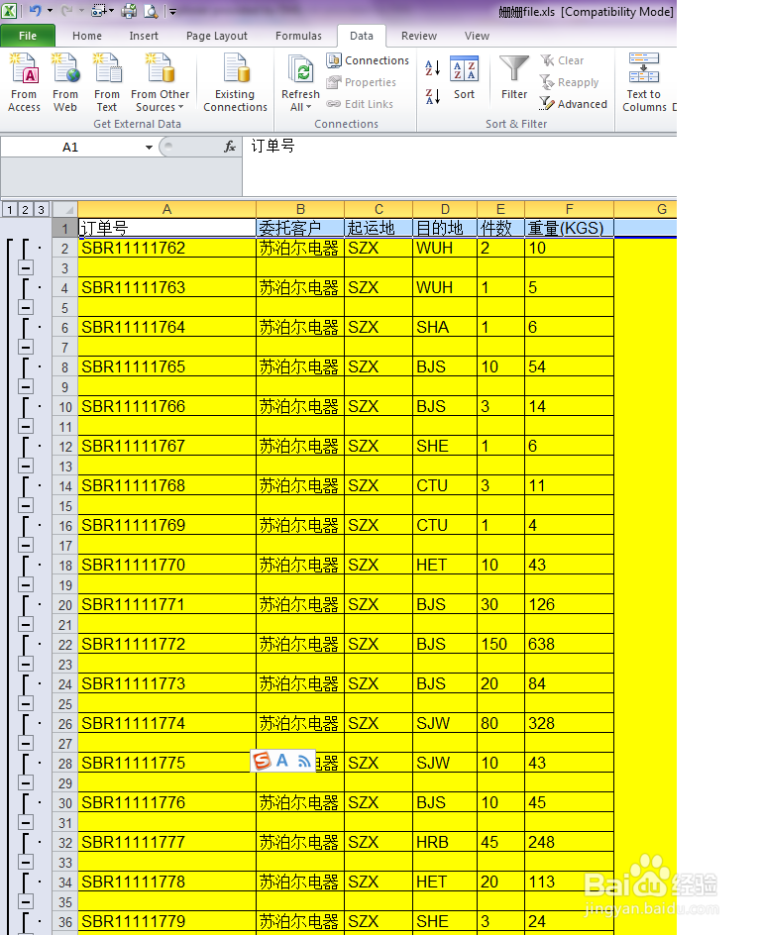Collapse outline group at row 11
This screenshot has height=935, width=761.
26,426
